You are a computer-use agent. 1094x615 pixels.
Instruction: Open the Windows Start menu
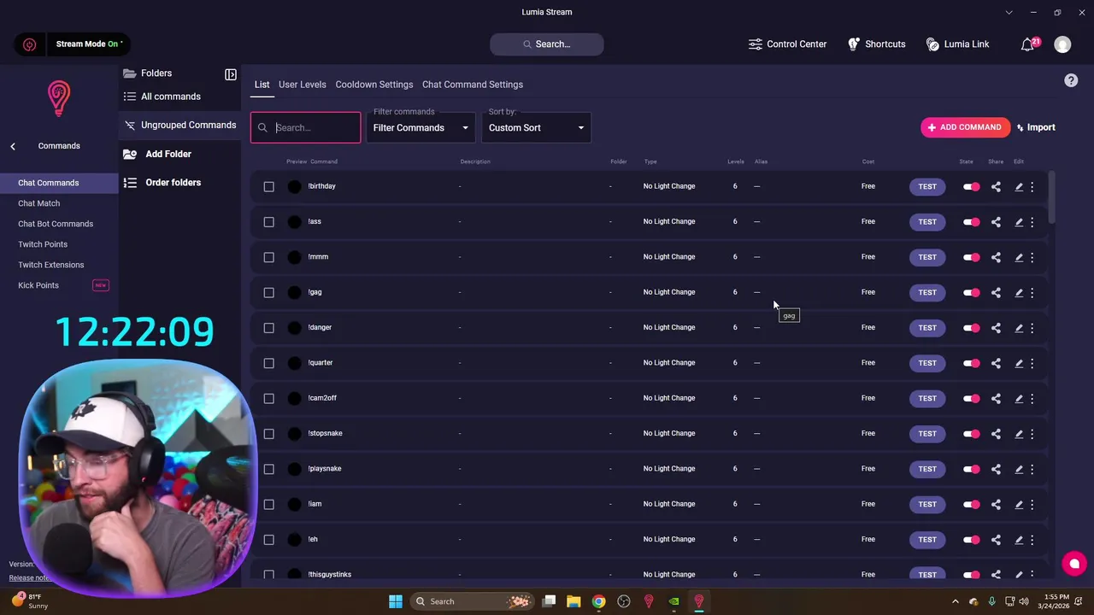pyautogui.click(x=396, y=601)
